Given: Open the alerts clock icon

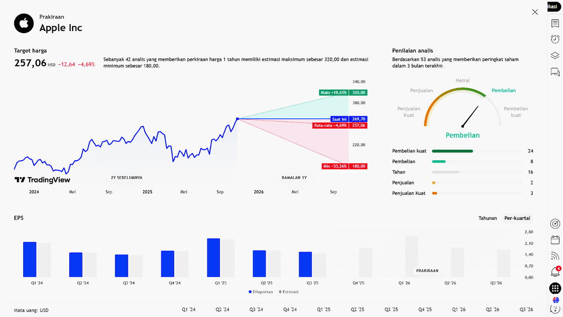Looking at the screenshot, I should (x=555, y=39).
